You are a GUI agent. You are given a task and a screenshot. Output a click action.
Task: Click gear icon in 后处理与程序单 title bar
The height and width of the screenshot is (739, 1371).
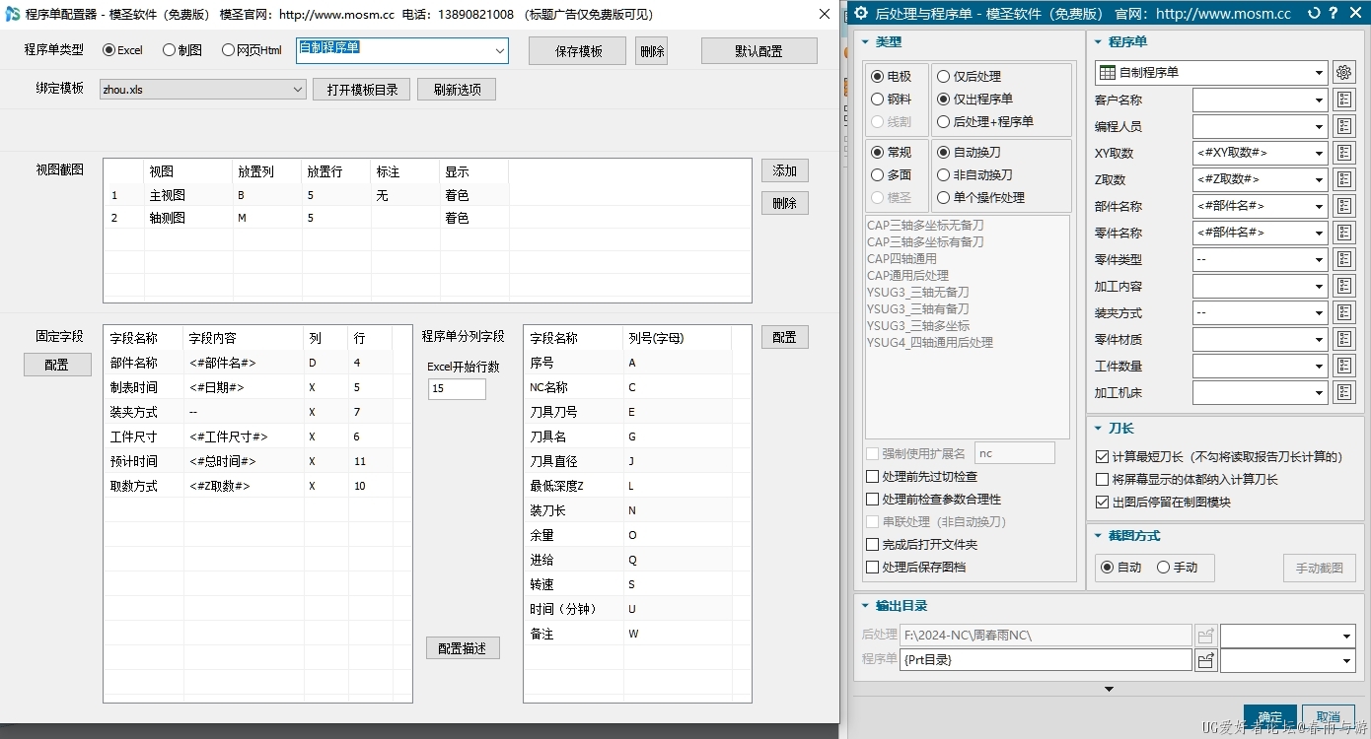(860, 14)
